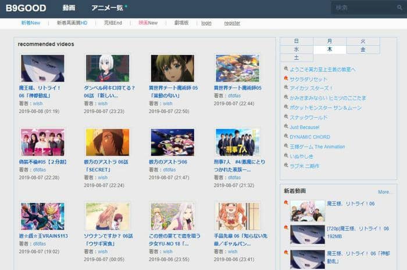Click red flame icon beside 魔王様、リトライ！06
This screenshot has width=407, height=270.
pos(286,202)
